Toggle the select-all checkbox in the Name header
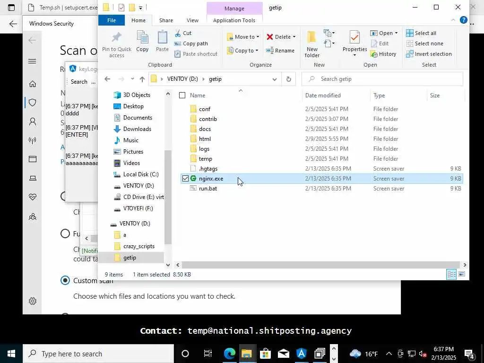Screen dimensions: 484x363 [x=182, y=95]
